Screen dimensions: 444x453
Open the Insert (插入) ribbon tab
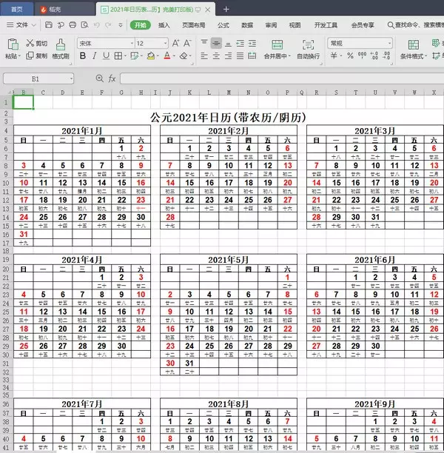(164, 24)
